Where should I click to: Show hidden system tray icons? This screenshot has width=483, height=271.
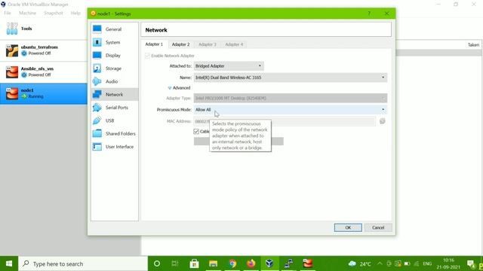(x=380, y=263)
